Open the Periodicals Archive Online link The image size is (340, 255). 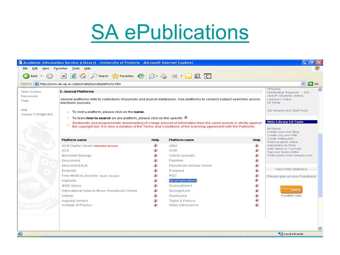tap(191, 165)
